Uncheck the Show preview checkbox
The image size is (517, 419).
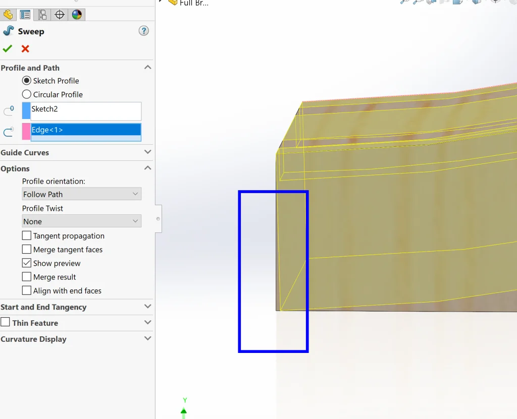tap(27, 263)
